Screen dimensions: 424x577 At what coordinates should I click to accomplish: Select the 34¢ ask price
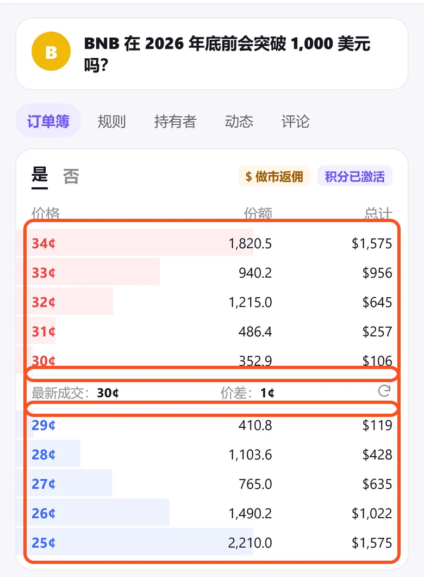tap(43, 243)
